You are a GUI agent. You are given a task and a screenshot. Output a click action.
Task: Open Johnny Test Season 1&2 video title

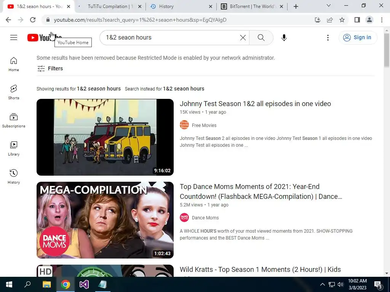tap(255, 103)
